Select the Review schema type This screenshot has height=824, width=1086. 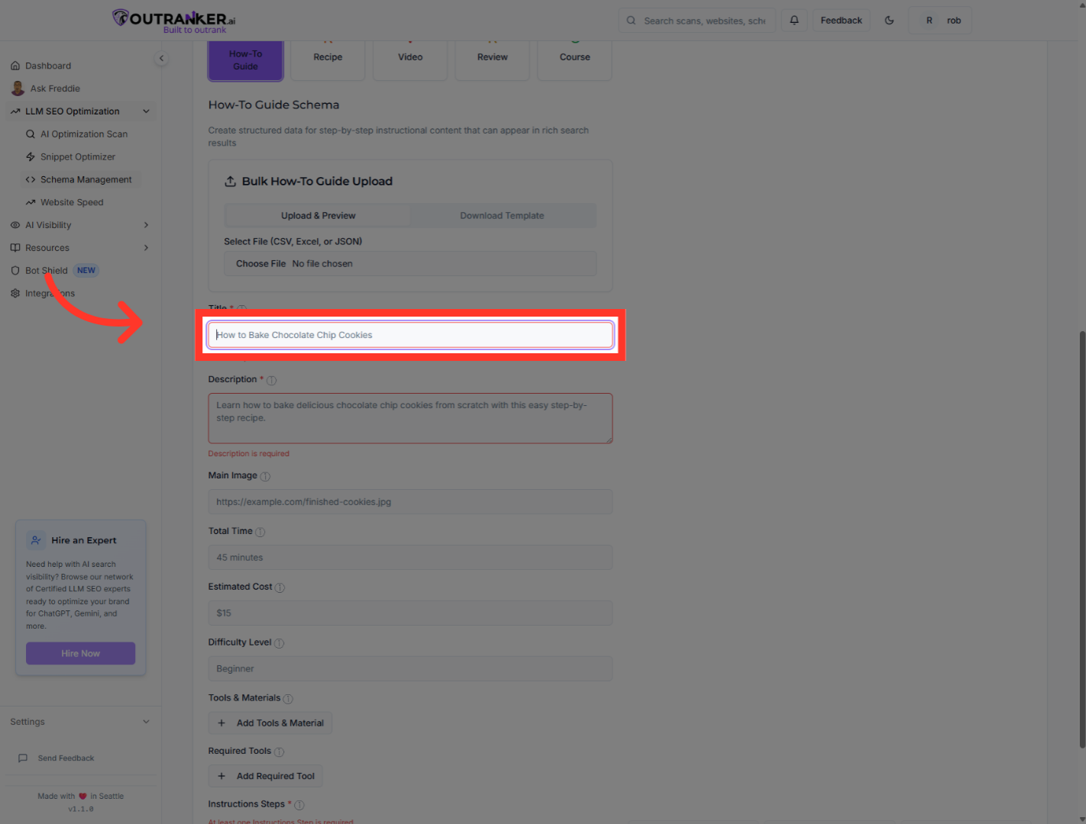tap(493, 60)
